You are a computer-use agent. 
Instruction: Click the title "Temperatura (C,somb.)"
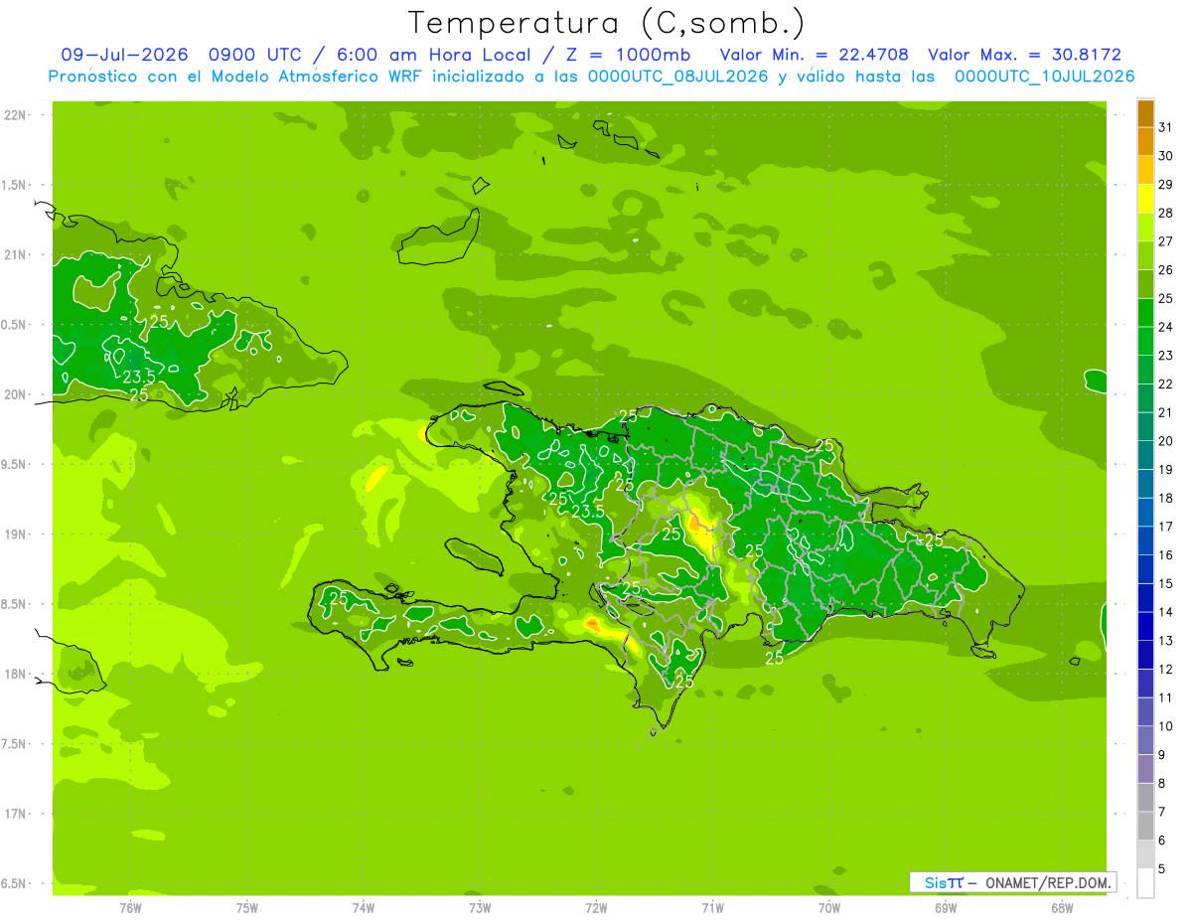click(606, 23)
